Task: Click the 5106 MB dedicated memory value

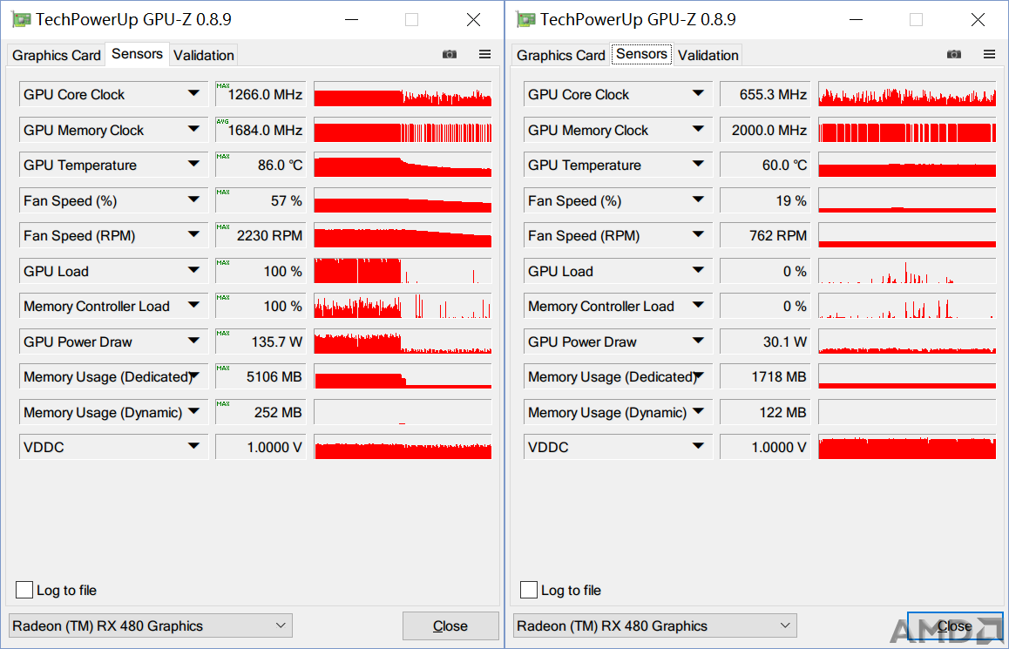Action: pos(261,376)
